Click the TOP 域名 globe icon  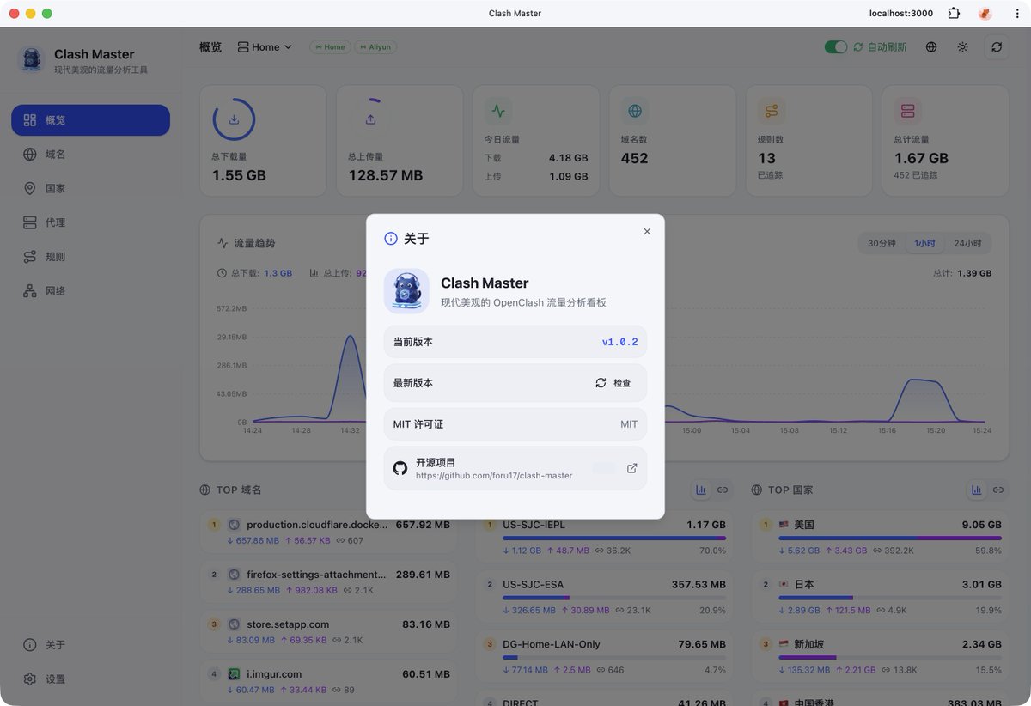pos(204,490)
